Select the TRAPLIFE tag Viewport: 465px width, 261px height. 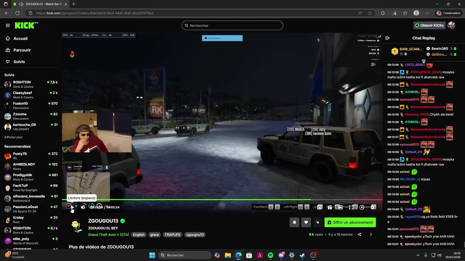(x=173, y=235)
